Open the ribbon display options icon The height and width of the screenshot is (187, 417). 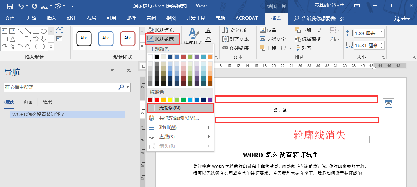click(x=357, y=5)
